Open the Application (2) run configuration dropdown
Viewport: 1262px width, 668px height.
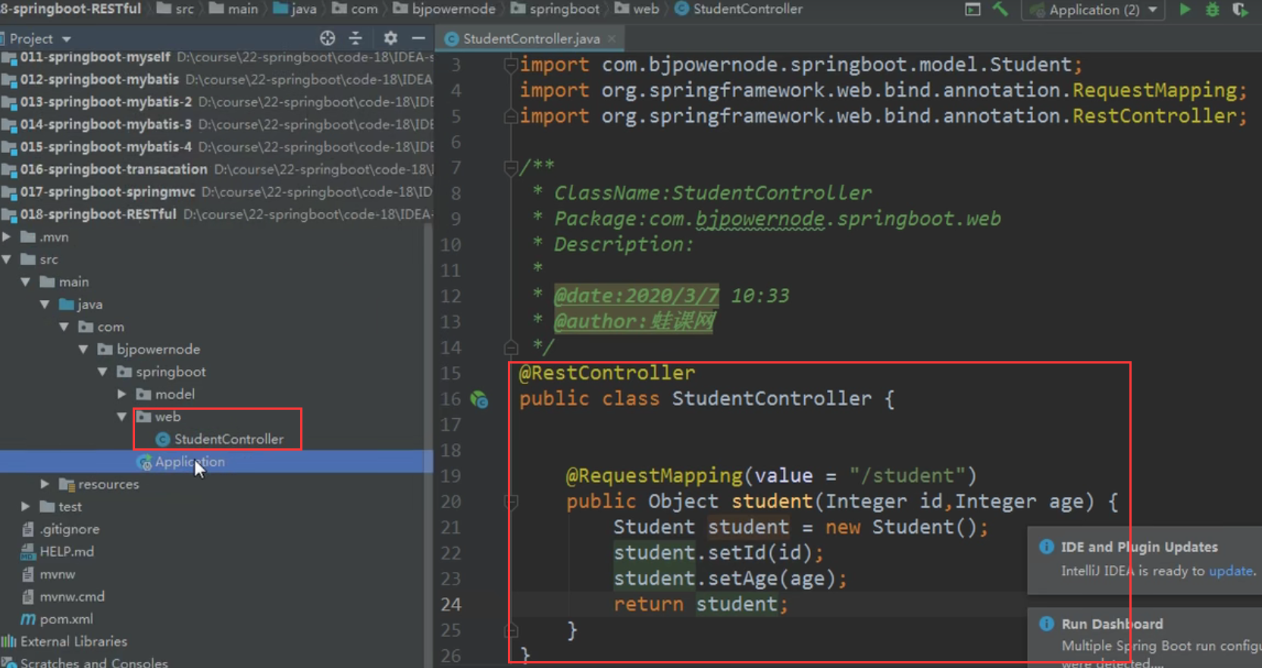click(x=1093, y=10)
